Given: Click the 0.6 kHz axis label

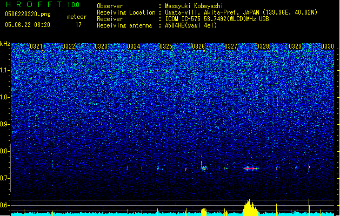Looking at the screenshot, I should click(x=4, y=205).
